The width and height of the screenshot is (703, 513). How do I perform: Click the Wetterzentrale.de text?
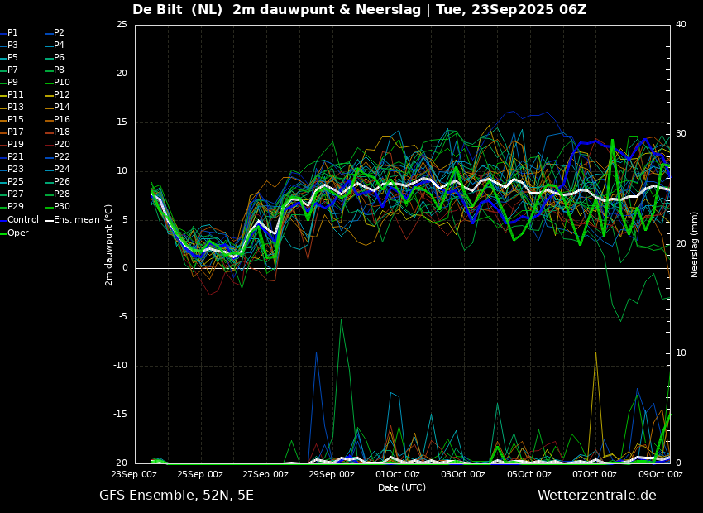tap(596, 496)
